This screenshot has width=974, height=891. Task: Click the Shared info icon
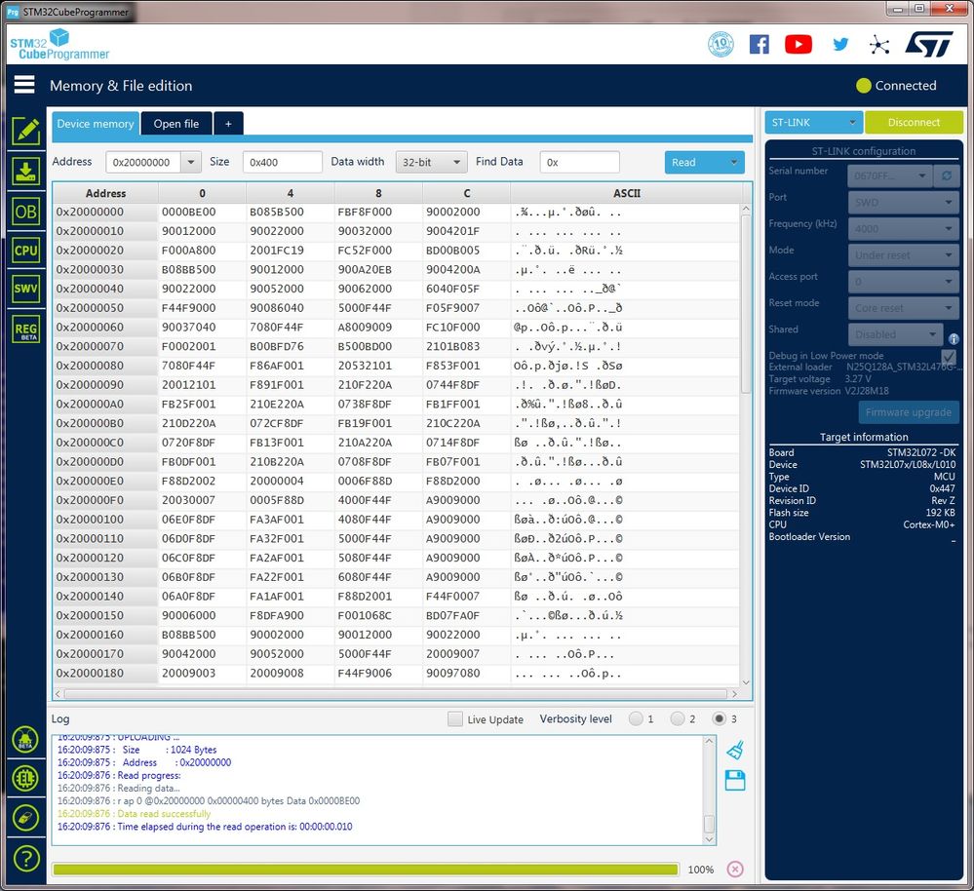click(x=954, y=339)
